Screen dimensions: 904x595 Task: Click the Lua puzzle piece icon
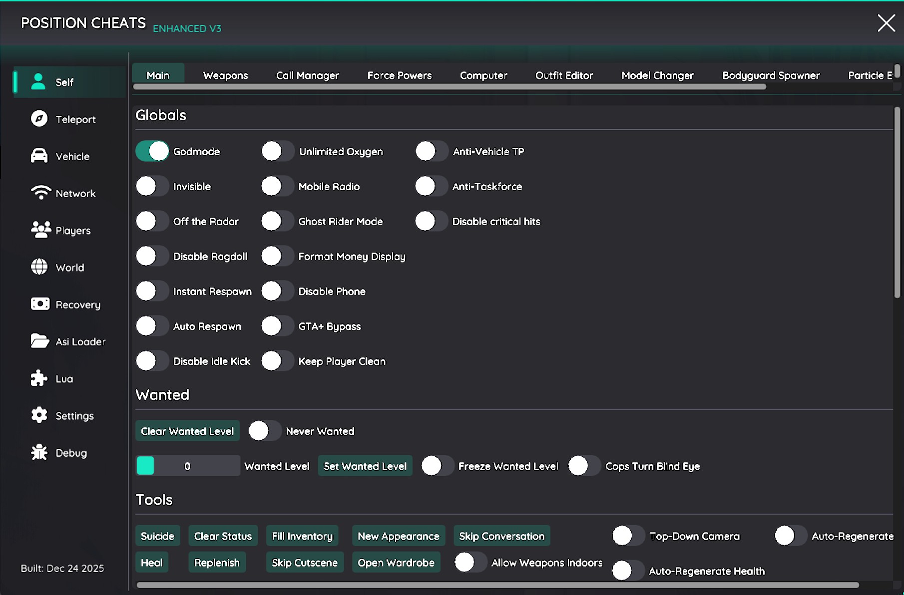(x=39, y=378)
